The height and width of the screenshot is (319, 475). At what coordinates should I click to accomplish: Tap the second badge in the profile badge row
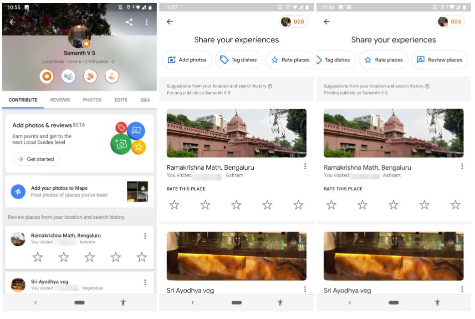click(x=68, y=76)
